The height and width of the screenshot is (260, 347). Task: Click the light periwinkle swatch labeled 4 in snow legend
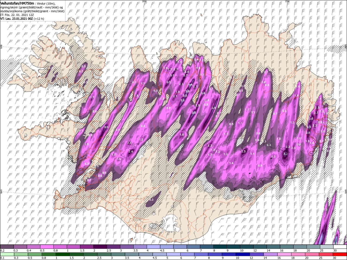[x=153, y=247]
